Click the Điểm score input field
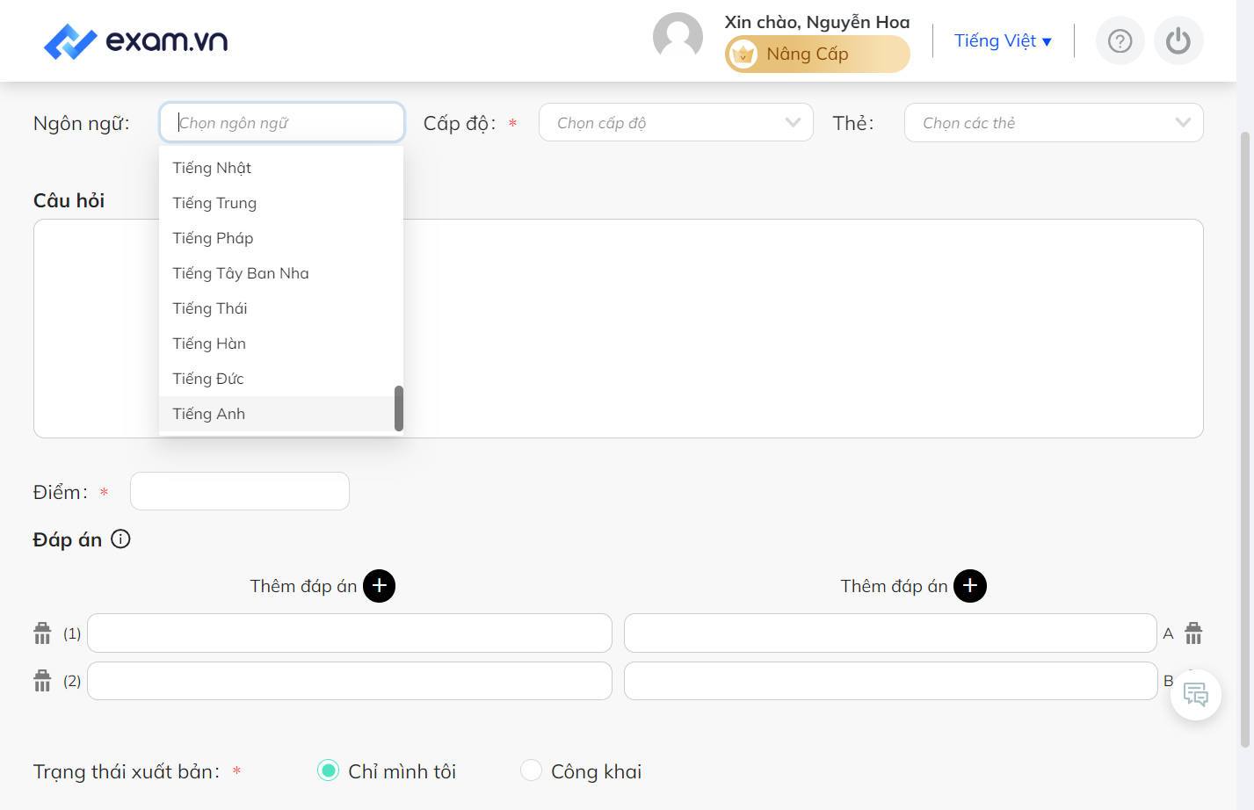Viewport: 1254px width, 810px height. (240, 491)
